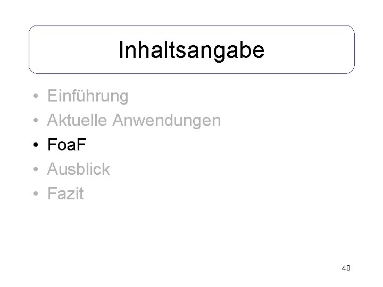Click the left edge of the title box
Viewport: 383px width, 287px height.
tap(29, 49)
